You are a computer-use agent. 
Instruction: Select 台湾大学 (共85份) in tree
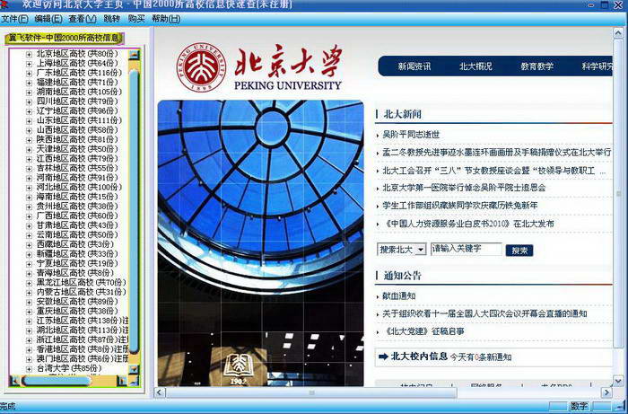pos(69,368)
